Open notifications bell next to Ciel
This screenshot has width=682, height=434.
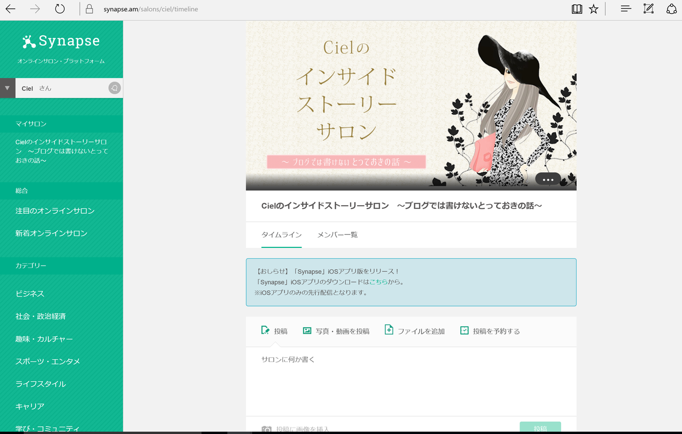coord(114,88)
